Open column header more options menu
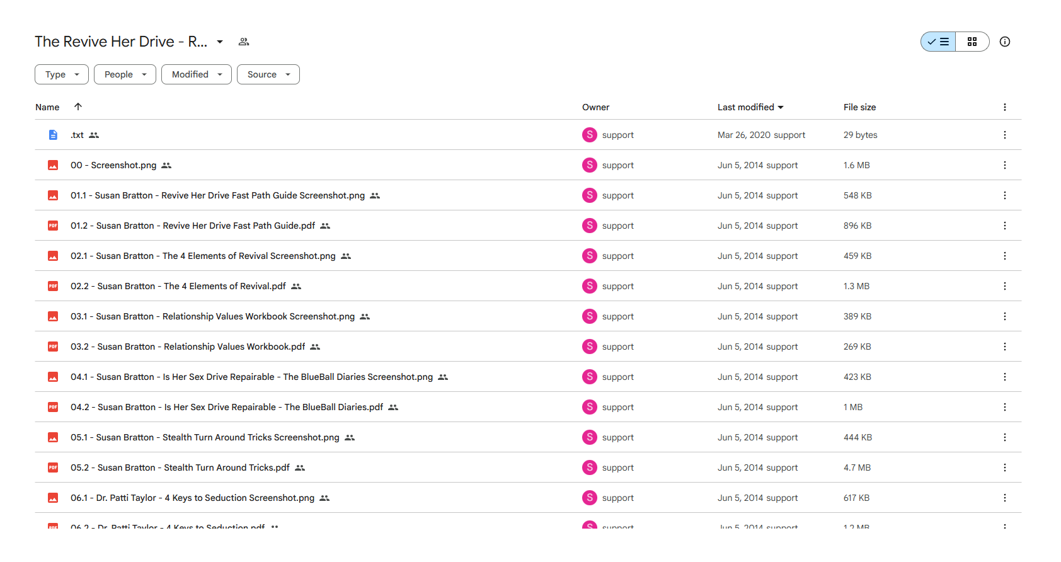The width and height of the screenshot is (1061, 562). [1005, 107]
